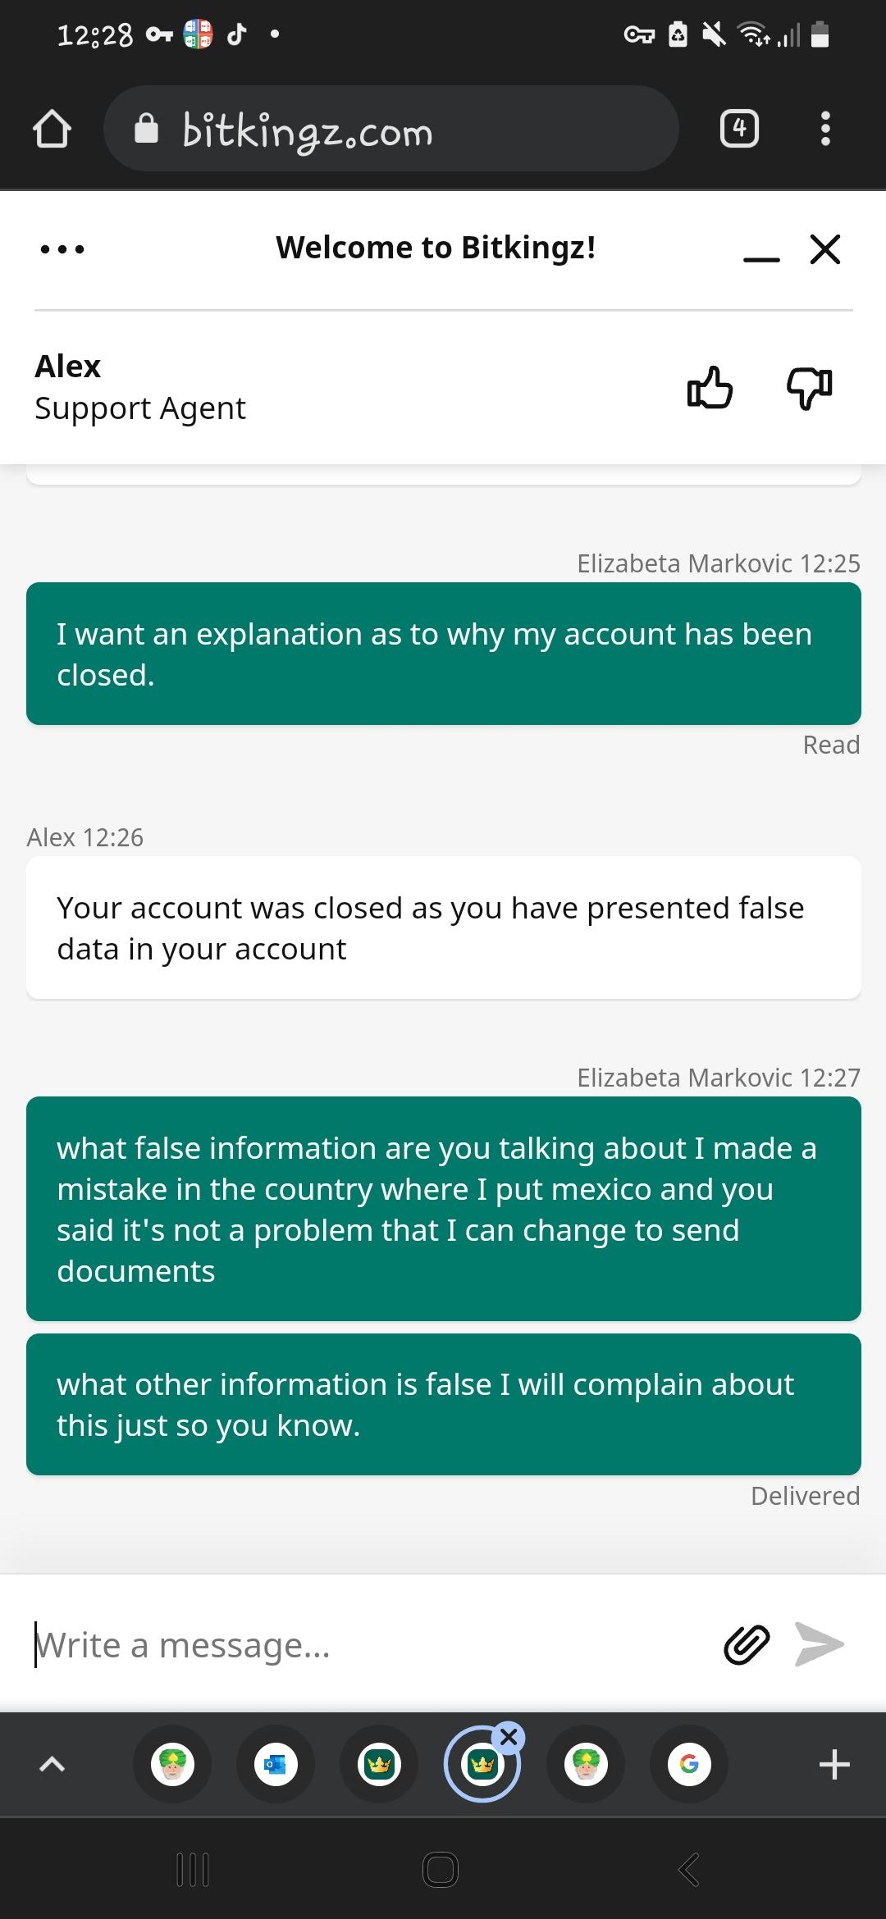Go to browser home page

[x=52, y=130]
